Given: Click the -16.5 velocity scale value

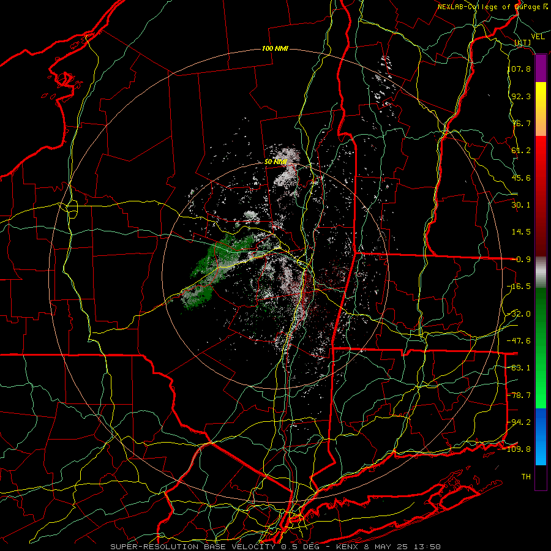Looking at the screenshot, I should [x=519, y=287].
